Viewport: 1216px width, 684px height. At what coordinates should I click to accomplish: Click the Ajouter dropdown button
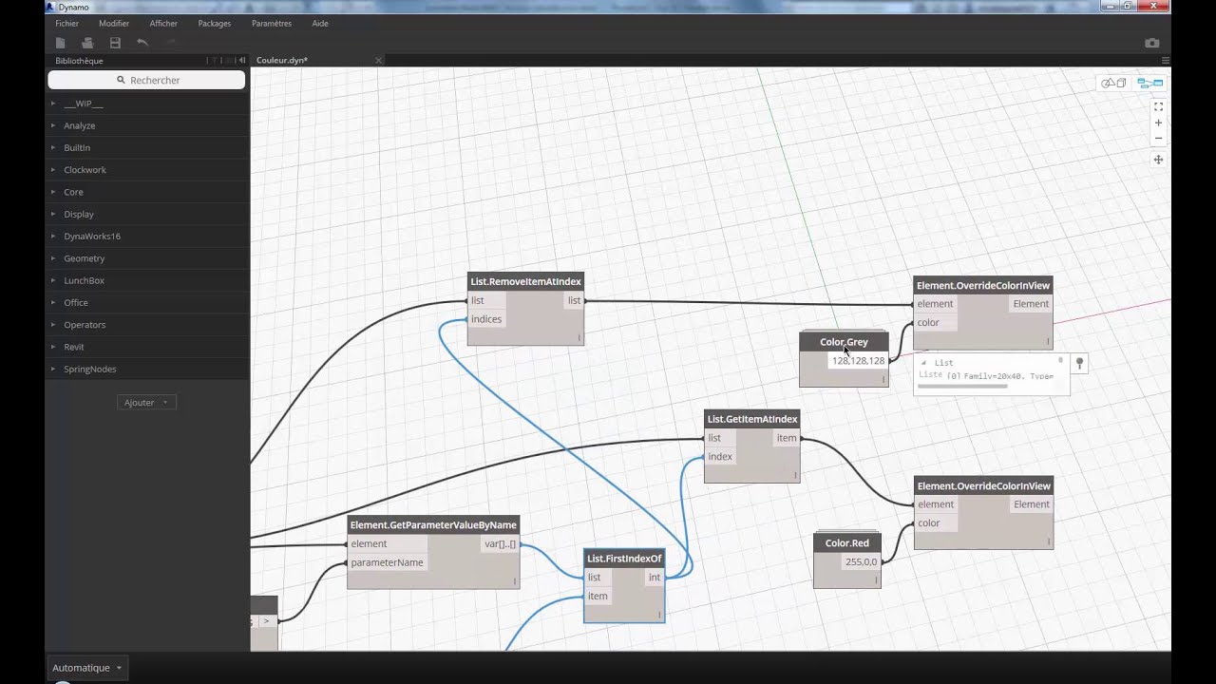[146, 403]
